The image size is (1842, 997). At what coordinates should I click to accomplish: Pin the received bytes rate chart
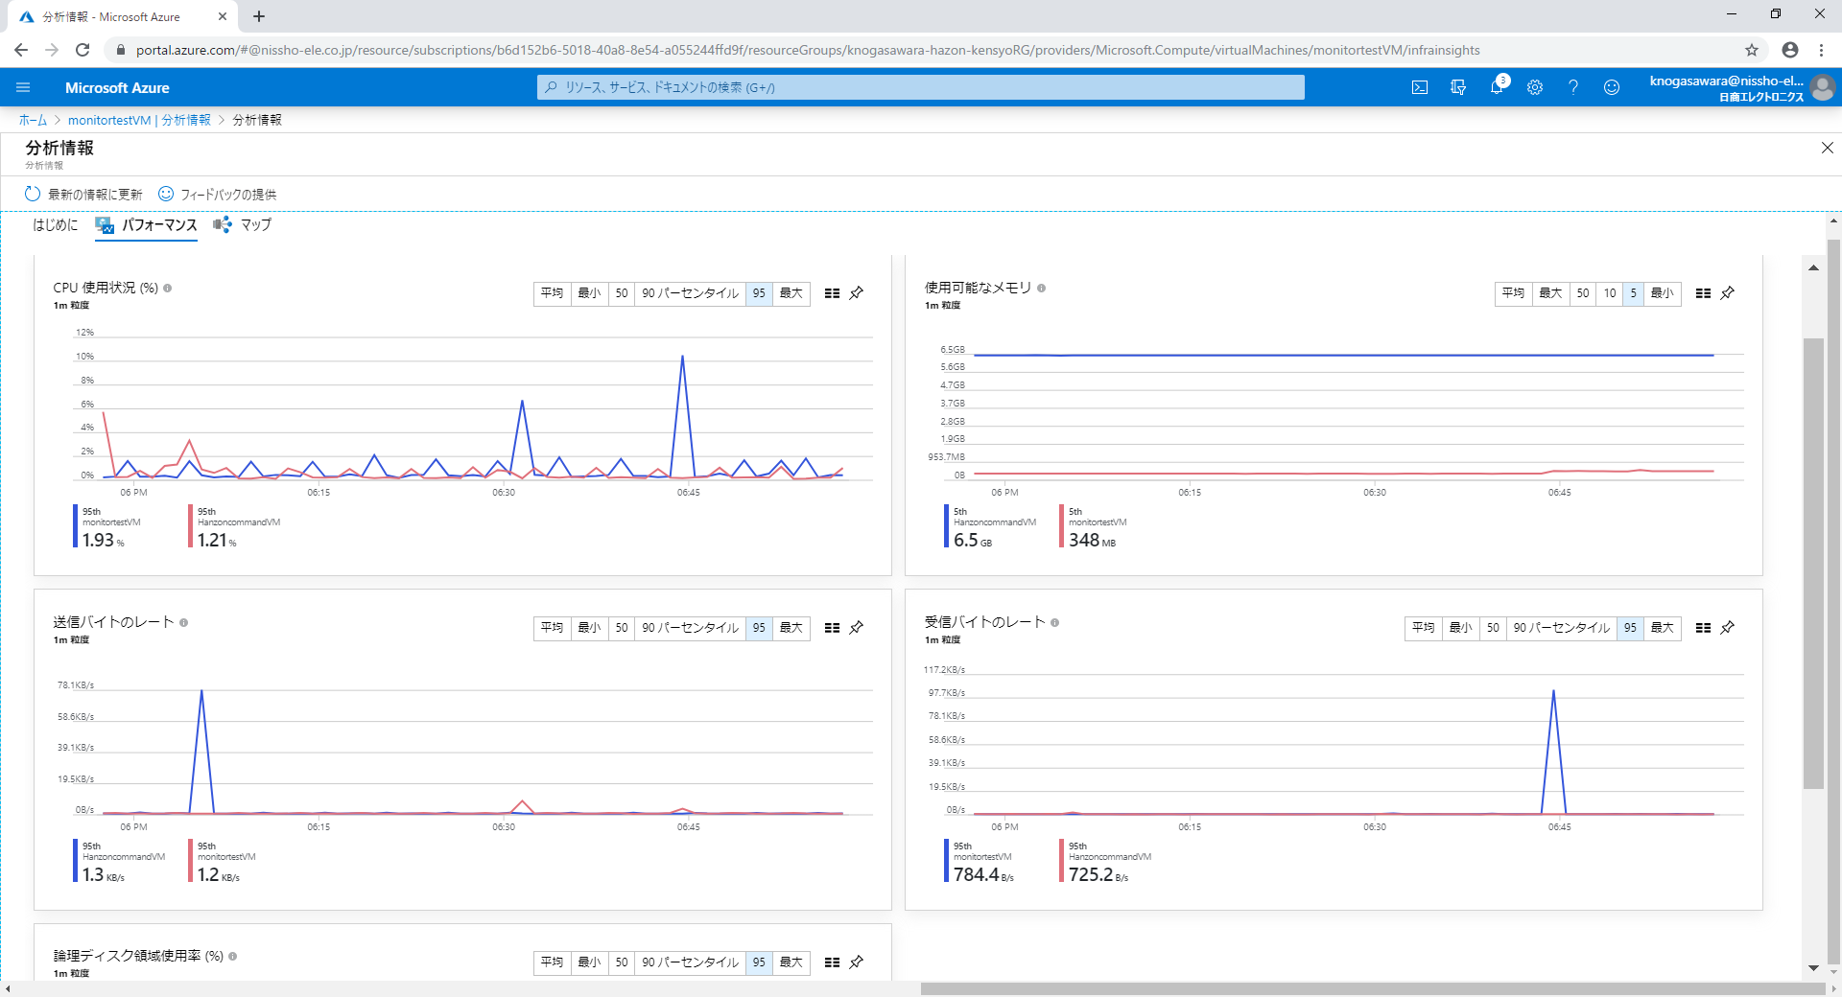point(1728,628)
